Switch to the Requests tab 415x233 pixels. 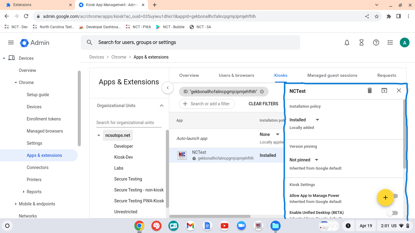pyautogui.click(x=387, y=75)
